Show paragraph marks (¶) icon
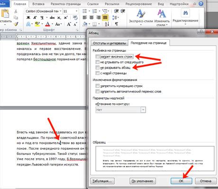The width and height of the screenshot is (218, 189). [x=117, y=24]
